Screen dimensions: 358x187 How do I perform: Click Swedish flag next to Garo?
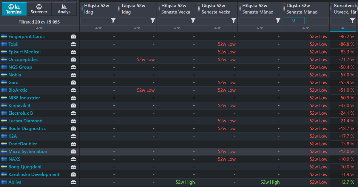pos(4,82)
